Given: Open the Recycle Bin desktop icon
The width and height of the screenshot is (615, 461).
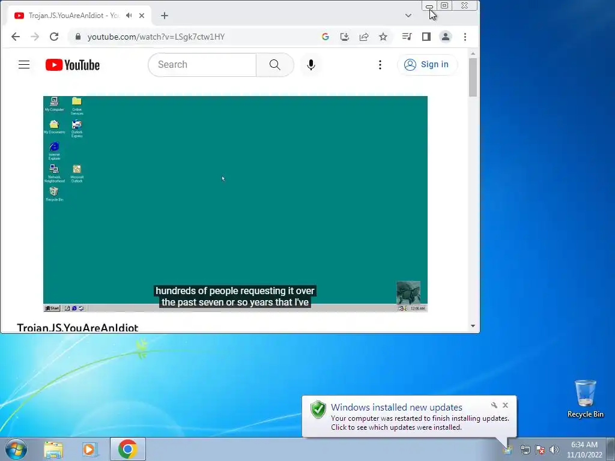Looking at the screenshot, I should [585, 399].
